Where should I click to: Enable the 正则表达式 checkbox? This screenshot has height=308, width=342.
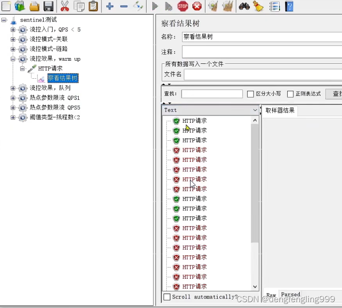point(290,94)
